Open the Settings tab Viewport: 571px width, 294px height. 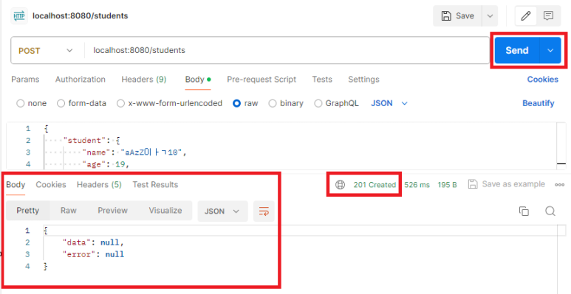(x=363, y=80)
